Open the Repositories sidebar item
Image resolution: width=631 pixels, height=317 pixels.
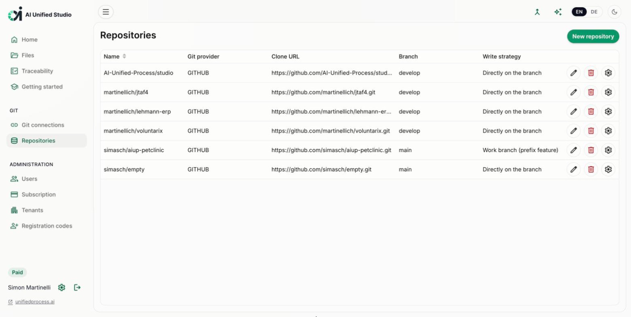46,141
